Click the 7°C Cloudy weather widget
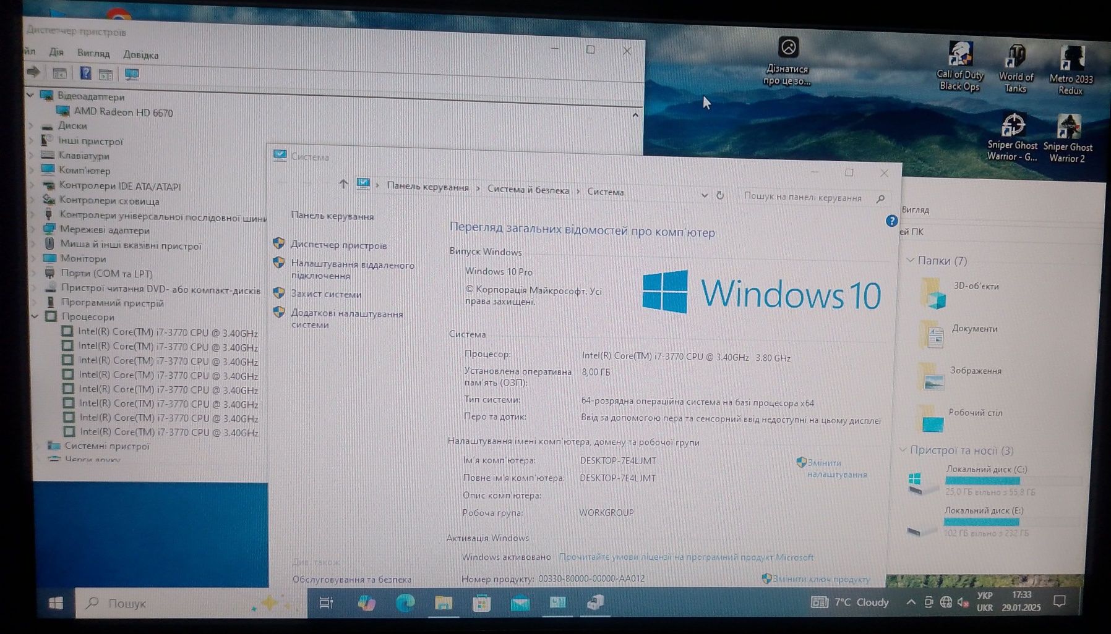1111x634 pixels. (x=849, y=602)
